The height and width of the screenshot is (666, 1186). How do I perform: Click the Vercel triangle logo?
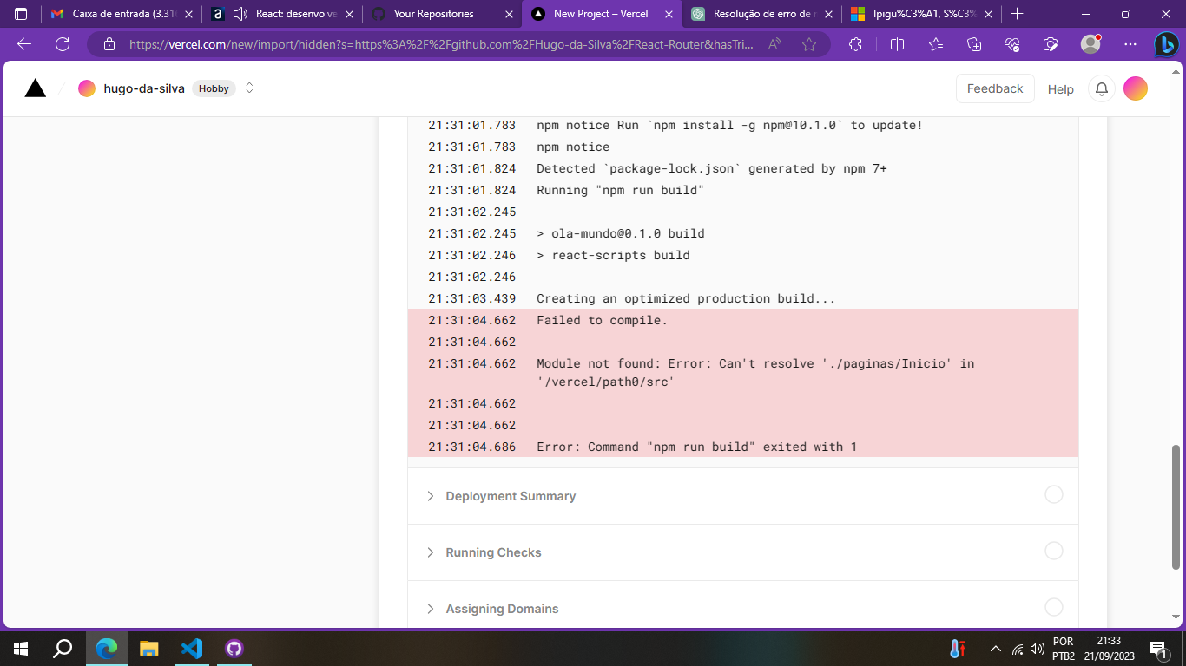pyautogui.click(x=35, y=88)
